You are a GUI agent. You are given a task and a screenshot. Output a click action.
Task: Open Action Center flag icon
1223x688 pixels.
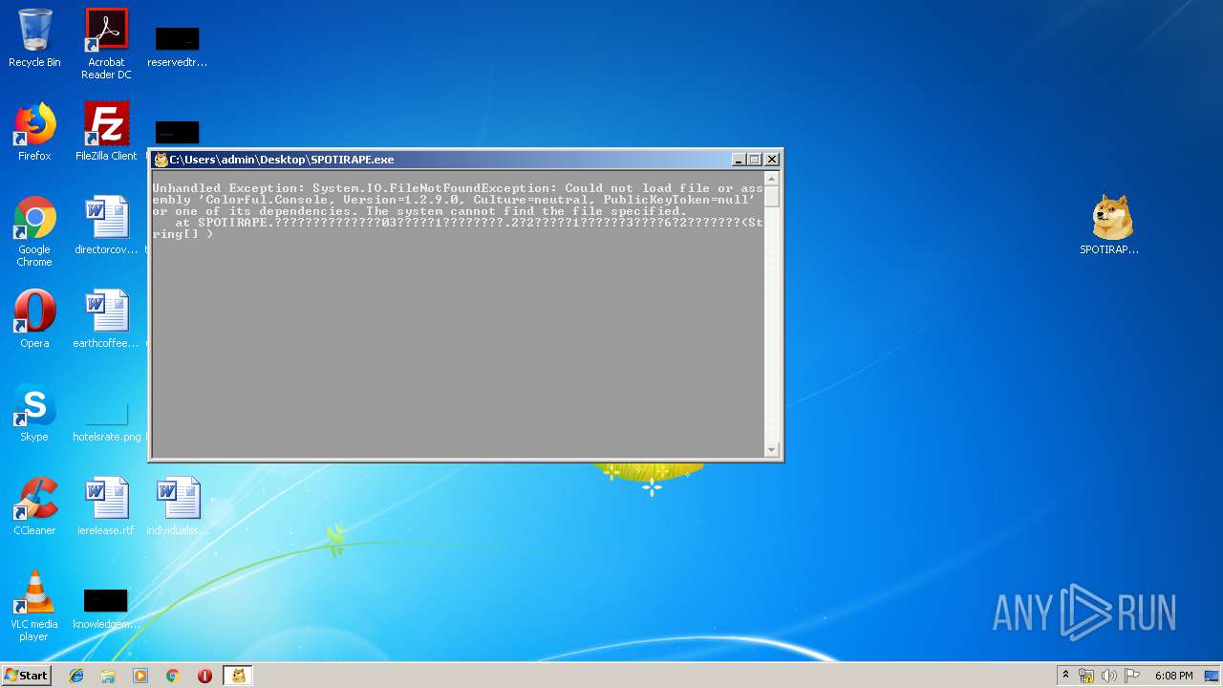pos(1132,676)
